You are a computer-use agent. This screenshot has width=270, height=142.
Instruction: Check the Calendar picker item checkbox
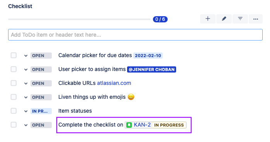click(14, 56)
